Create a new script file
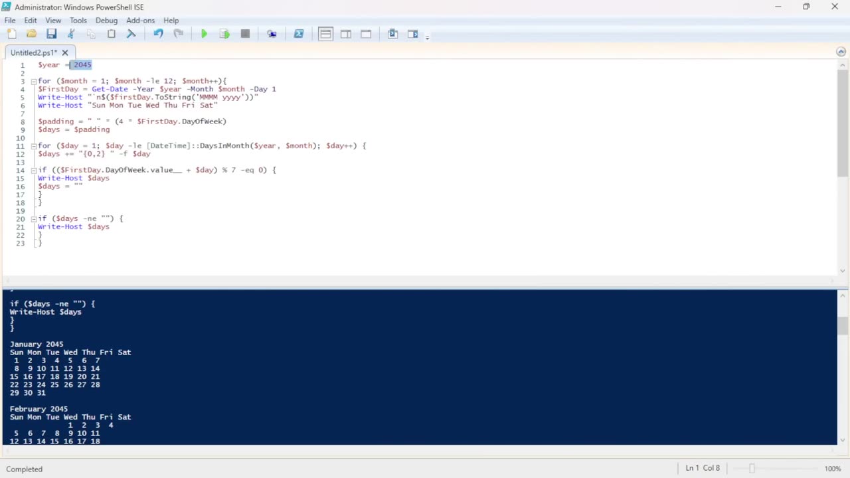The image size is (850, 478). [11, 34]
